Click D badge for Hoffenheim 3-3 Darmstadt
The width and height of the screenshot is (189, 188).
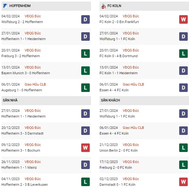pos(85,130)
